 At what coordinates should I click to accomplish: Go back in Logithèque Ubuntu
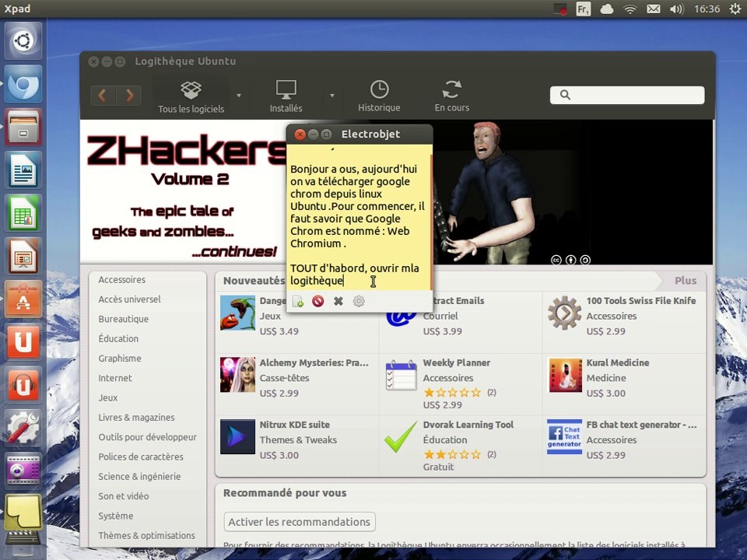pos(103,96)
